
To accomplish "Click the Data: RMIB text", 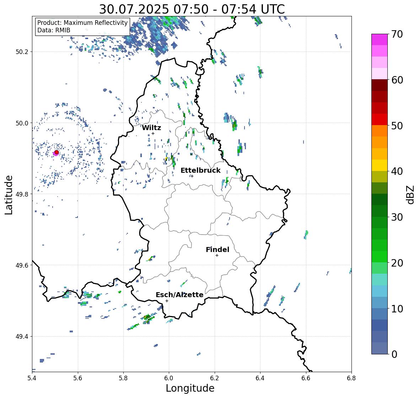I will (54, 30).
